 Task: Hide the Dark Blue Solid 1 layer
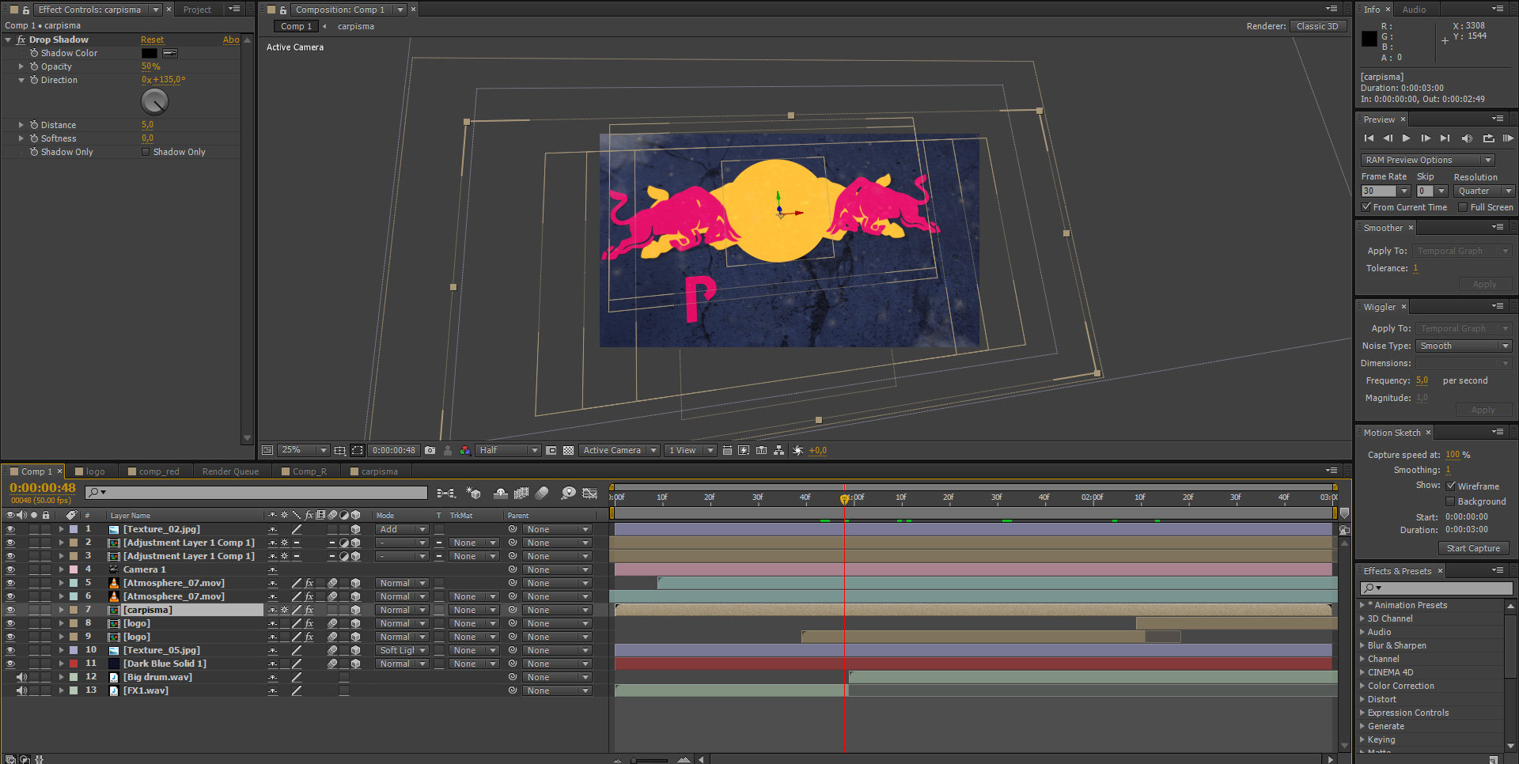(x=10, y=664)
